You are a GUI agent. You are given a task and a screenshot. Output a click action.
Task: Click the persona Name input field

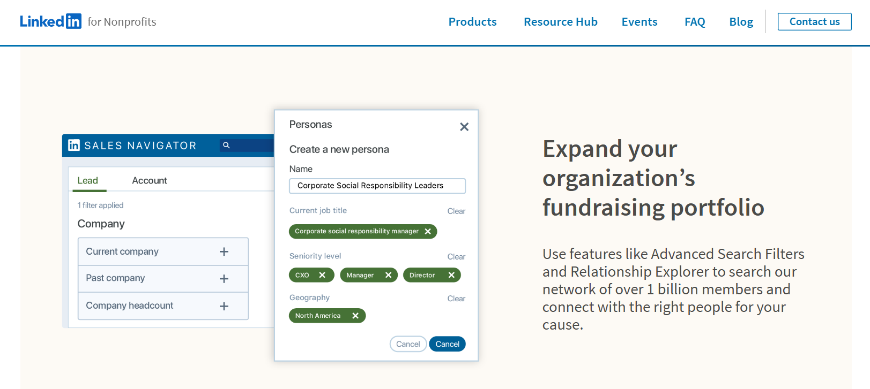pyautogui.click(x=377, y=186)
